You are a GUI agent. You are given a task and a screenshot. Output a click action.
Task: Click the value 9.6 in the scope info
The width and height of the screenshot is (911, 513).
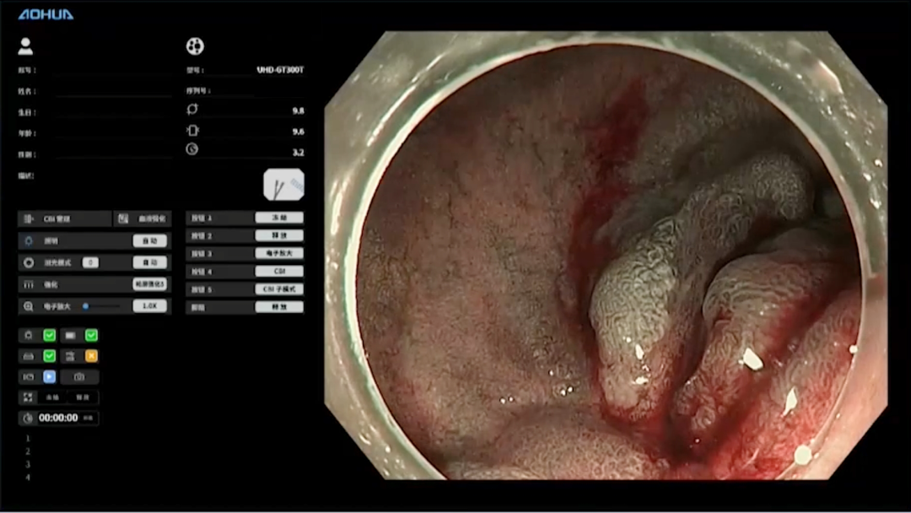point(298,132)
